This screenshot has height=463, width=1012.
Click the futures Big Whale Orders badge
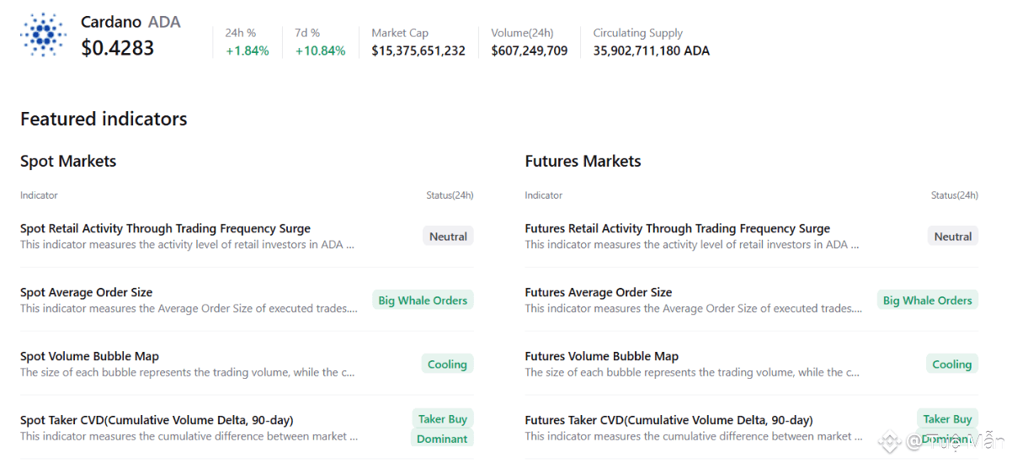coord(927,301)
